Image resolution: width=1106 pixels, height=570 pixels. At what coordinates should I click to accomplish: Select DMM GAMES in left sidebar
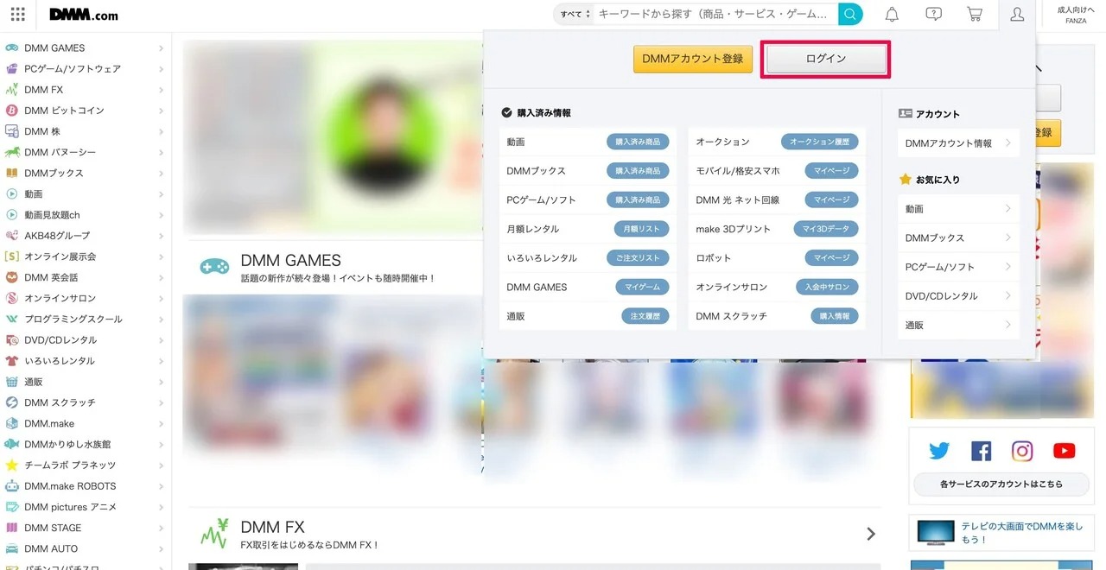(x=54, y=48)
